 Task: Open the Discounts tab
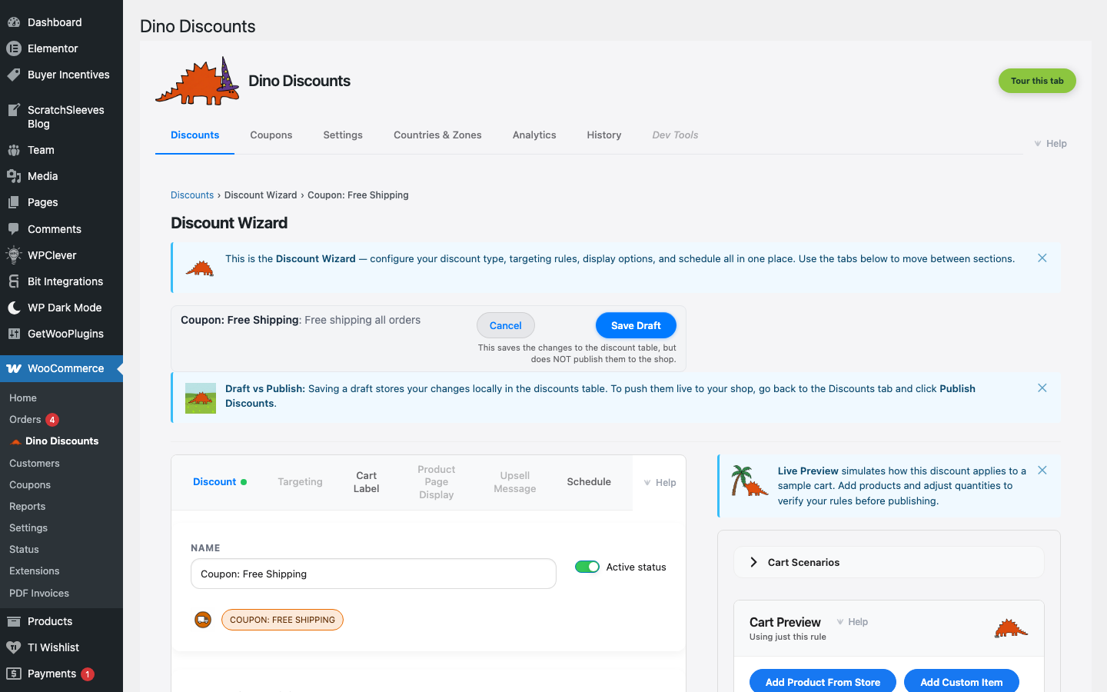point(195,135)
